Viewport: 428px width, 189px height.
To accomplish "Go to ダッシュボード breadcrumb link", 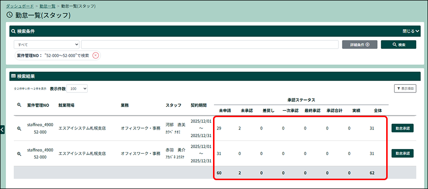I will pos(20,6).
